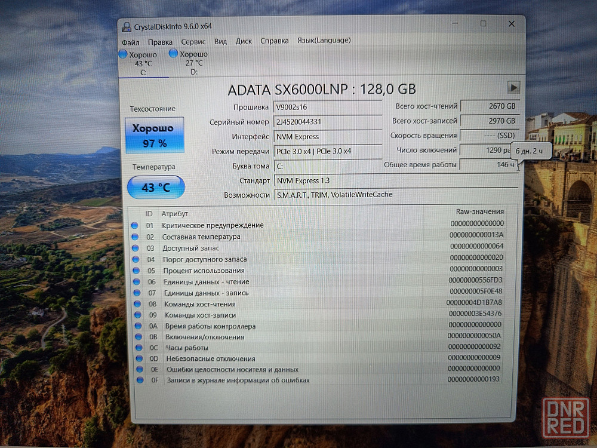Click status dot of row 0F Записи в журнале
This screenshot has height=448, width=597.
point(140,380)
